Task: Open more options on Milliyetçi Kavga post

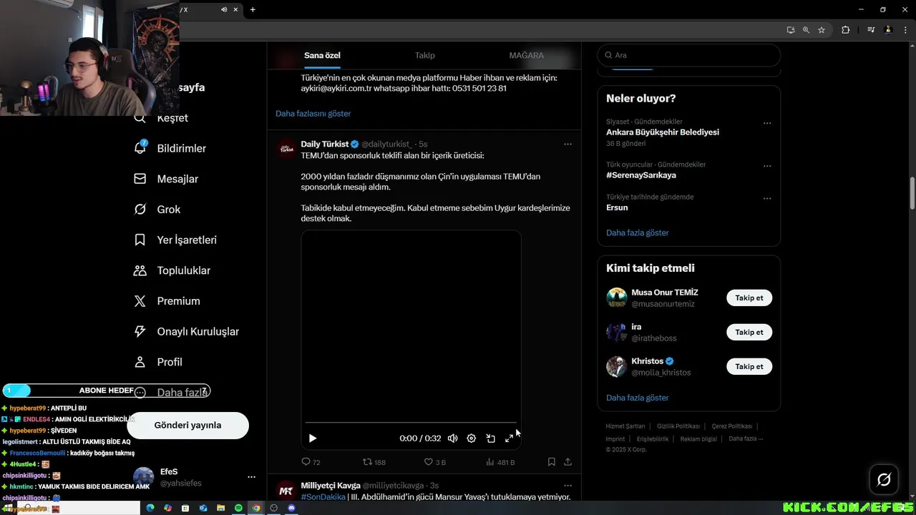Action: (567, 486)
